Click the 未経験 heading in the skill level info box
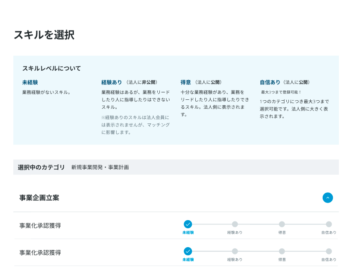The image size is (353, 269). pos(30,82)
